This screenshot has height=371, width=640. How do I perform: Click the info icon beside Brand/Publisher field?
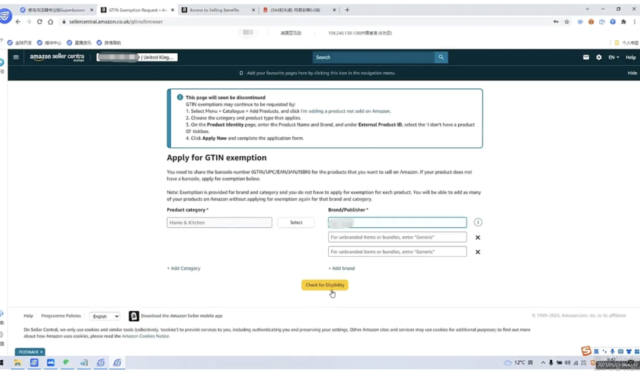click(x=478, y=222)
